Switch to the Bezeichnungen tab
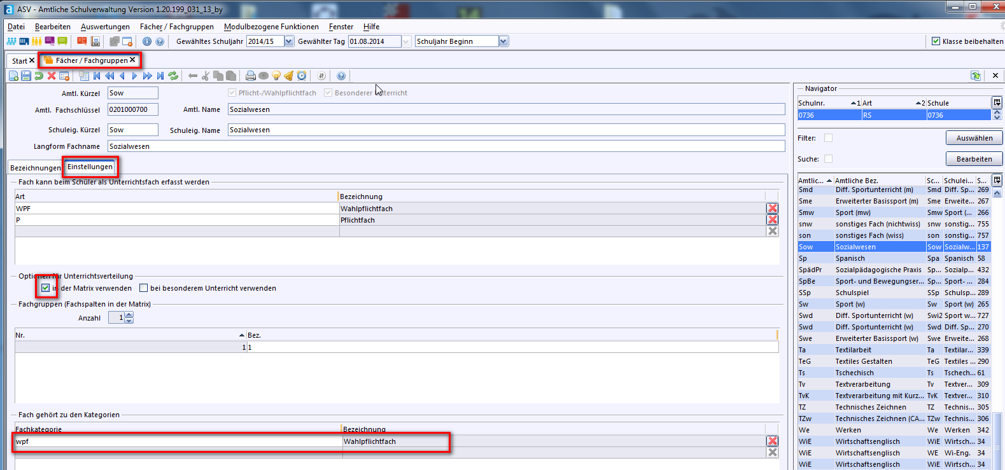Screen dimensions: 1005x470 tap(36, 168)
